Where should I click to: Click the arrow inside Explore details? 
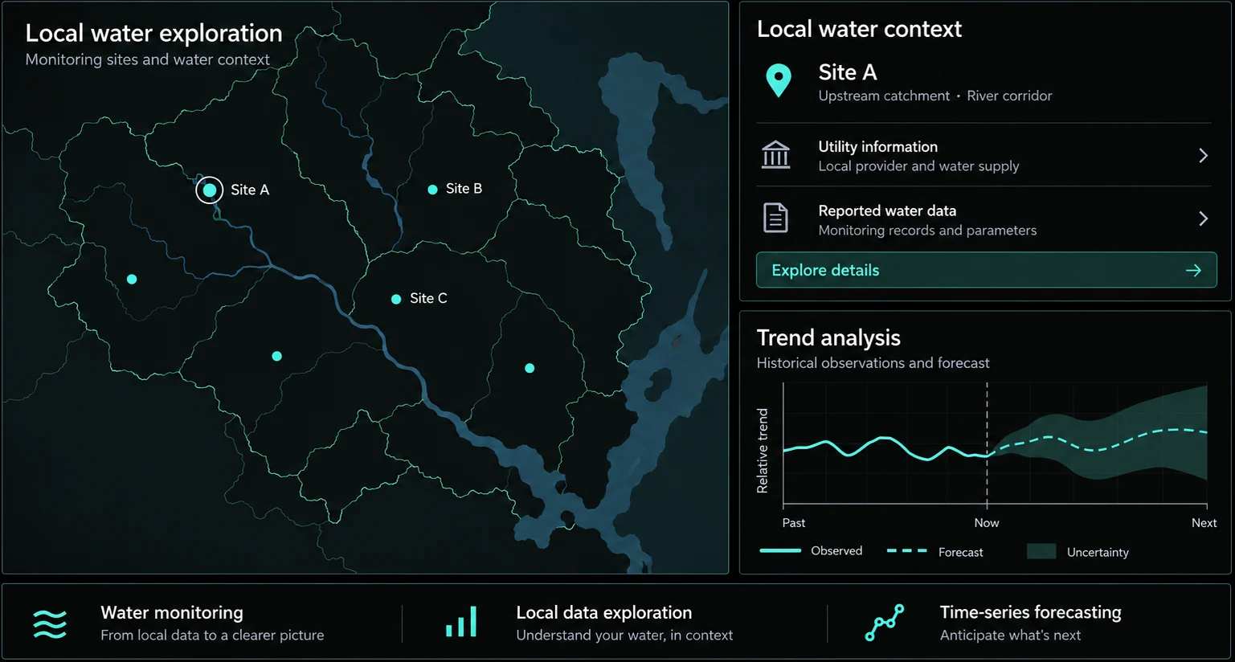tap(1193, 271)
